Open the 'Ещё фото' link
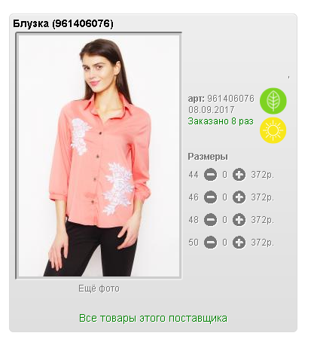Image resolution: width=311 pixels, height=339 pixels. coord(99,289)
